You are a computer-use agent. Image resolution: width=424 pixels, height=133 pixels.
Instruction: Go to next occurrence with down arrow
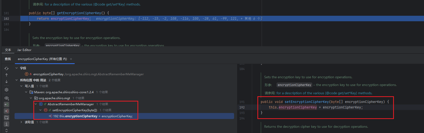(7, 81)
